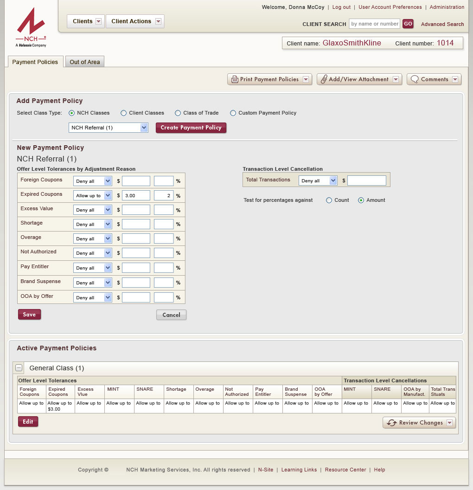Open the Advanced Search link
Viewport: 473px width, 490px height.
coord(442,24)
